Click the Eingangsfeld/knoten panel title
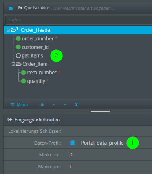The height and width of the screenshot is (174, 152). pyautogui.click(x=37, y=120)
